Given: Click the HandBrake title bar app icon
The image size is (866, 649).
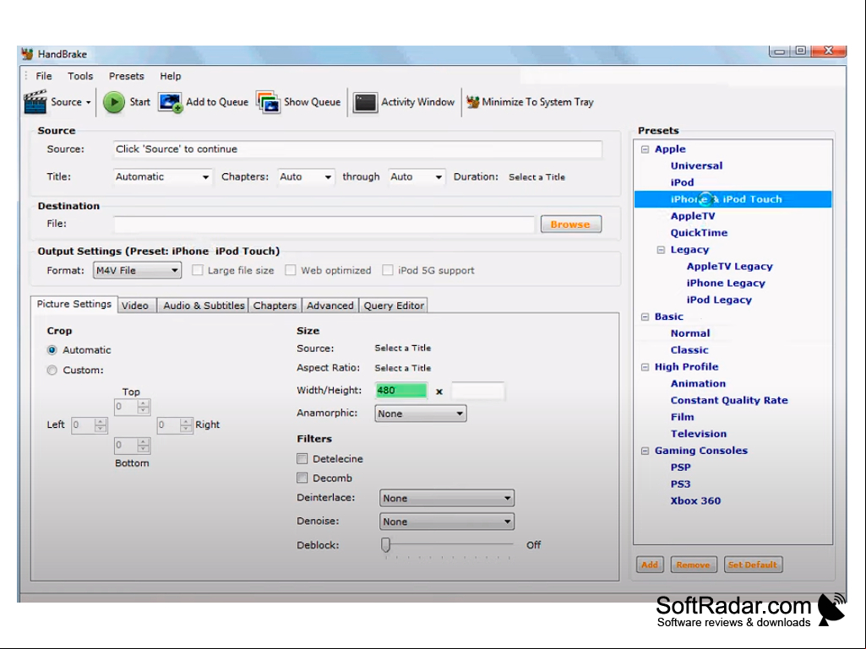Looking at the screenshot, I should tap(28, 53).
